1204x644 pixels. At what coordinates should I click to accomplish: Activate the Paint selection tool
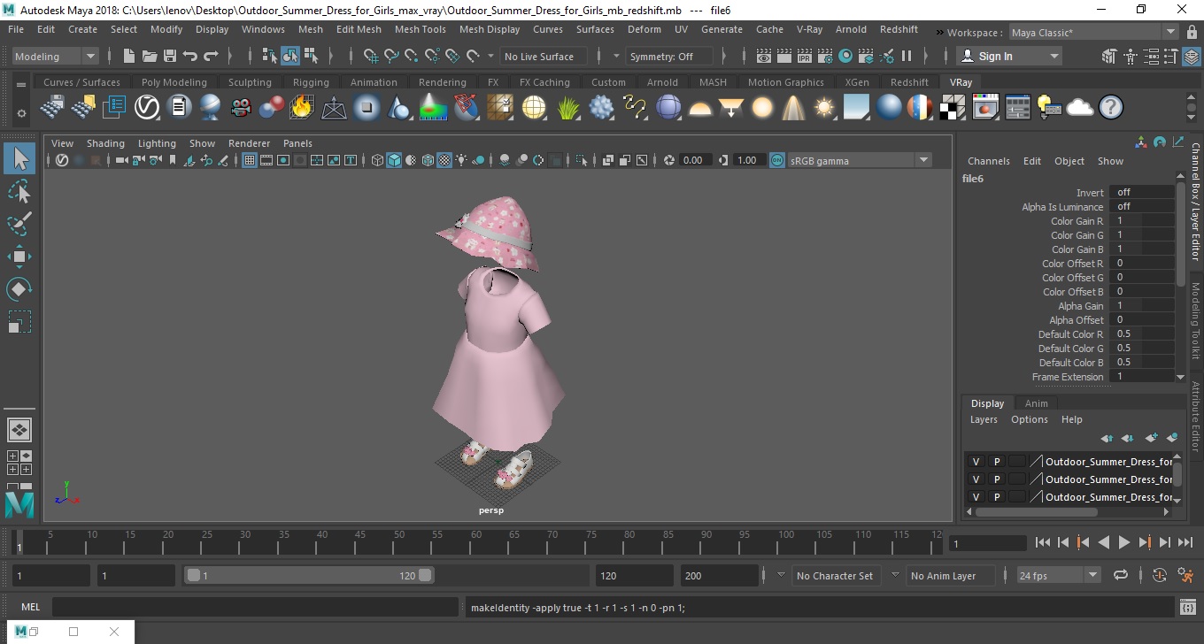[x=19, y=224]
